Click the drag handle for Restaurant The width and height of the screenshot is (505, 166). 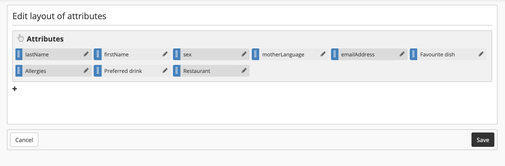(x=177, y=71)
